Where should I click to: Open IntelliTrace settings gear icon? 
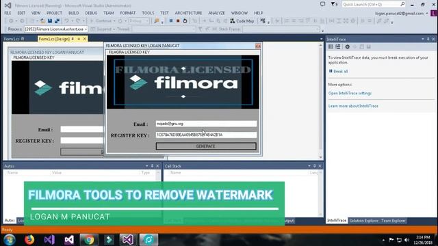(347, 47)
